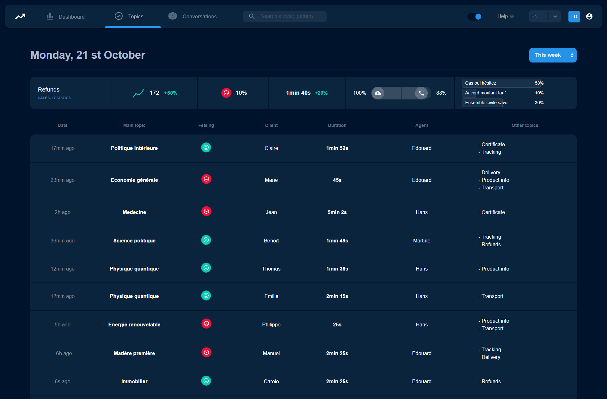Open the Science politique conversation
The height and width of the screenshot is (399, 607).
134,241
